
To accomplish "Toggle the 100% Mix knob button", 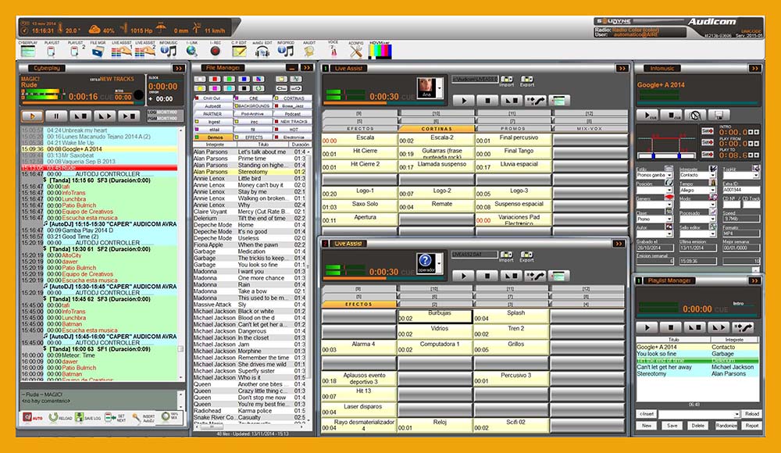I will (169, 417).
